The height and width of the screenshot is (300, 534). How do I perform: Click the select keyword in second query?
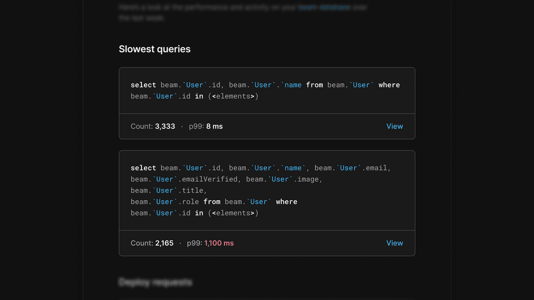click(x=143, y=168)
